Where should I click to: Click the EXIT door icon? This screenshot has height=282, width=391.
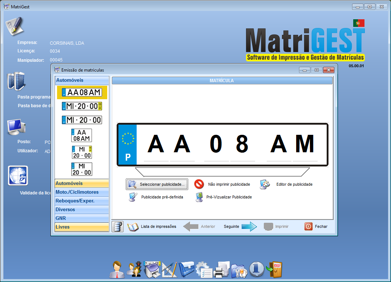click(x=274, y=270)
